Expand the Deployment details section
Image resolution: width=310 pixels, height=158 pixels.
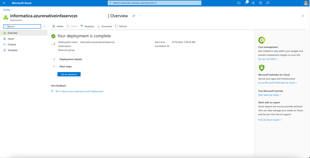54,59
